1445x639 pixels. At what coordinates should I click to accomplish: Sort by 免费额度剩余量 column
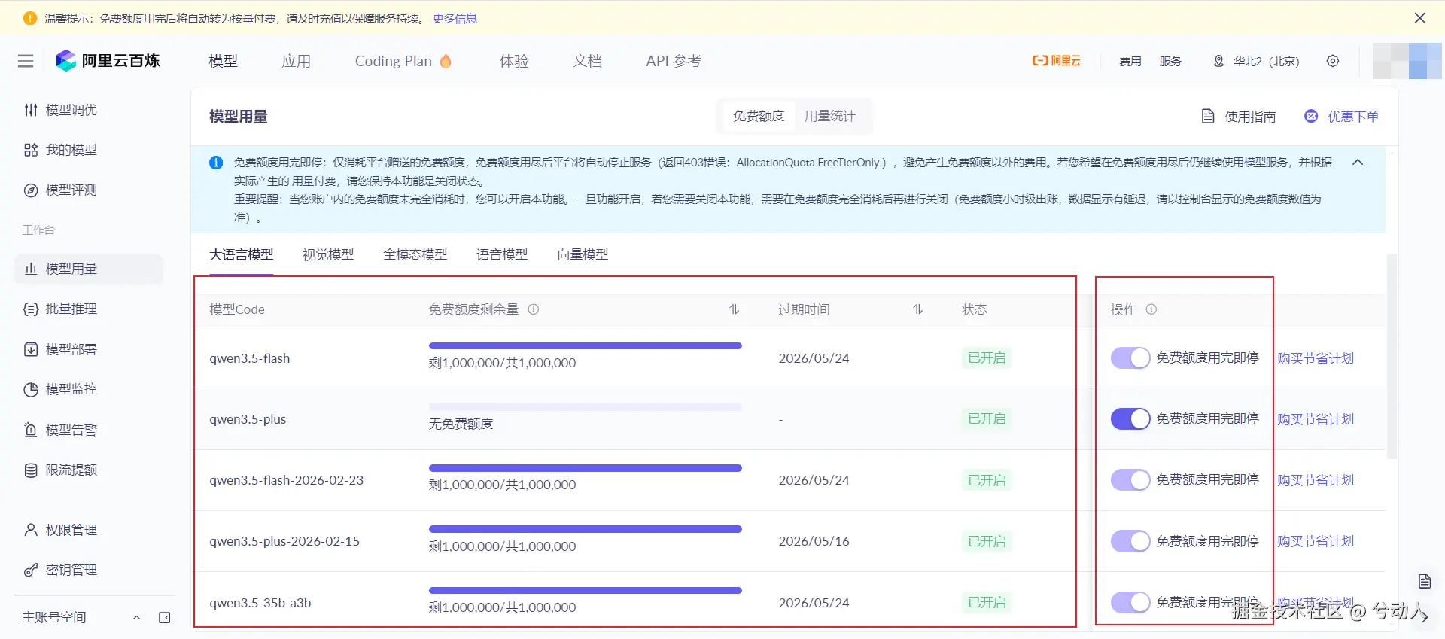coord(735,309)
